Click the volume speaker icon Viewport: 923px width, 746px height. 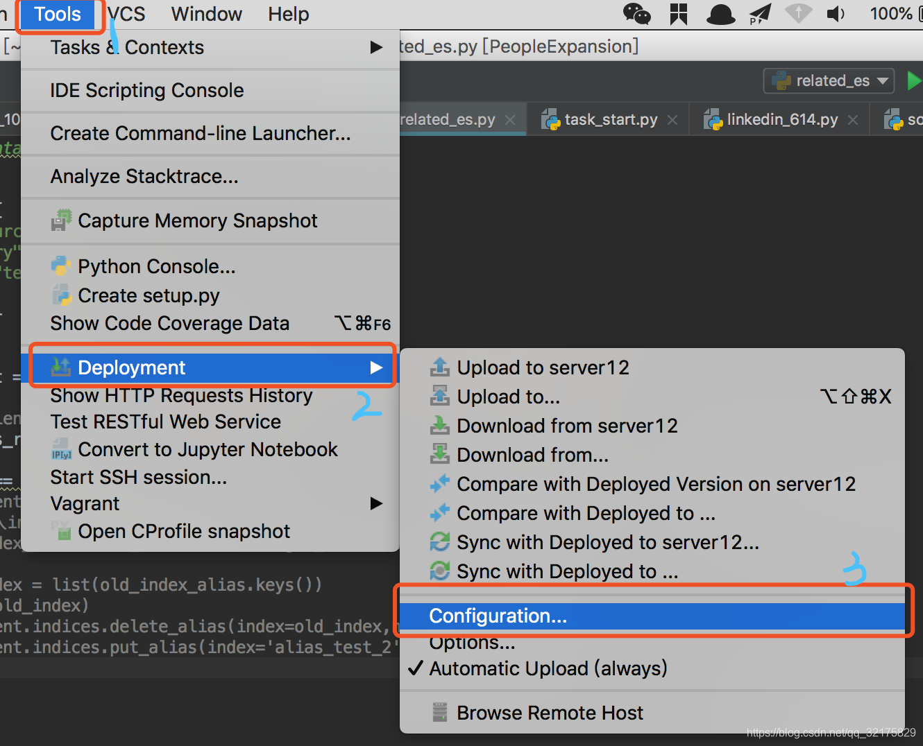point(836,14)
